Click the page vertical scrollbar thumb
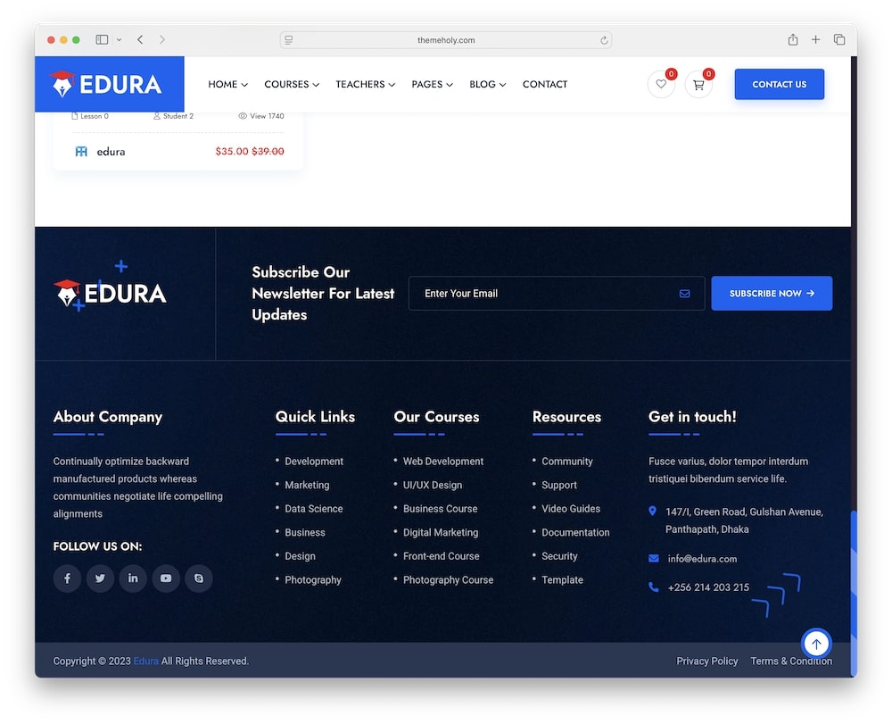Screen dimensions: 892x724 [x=854, y=593]
